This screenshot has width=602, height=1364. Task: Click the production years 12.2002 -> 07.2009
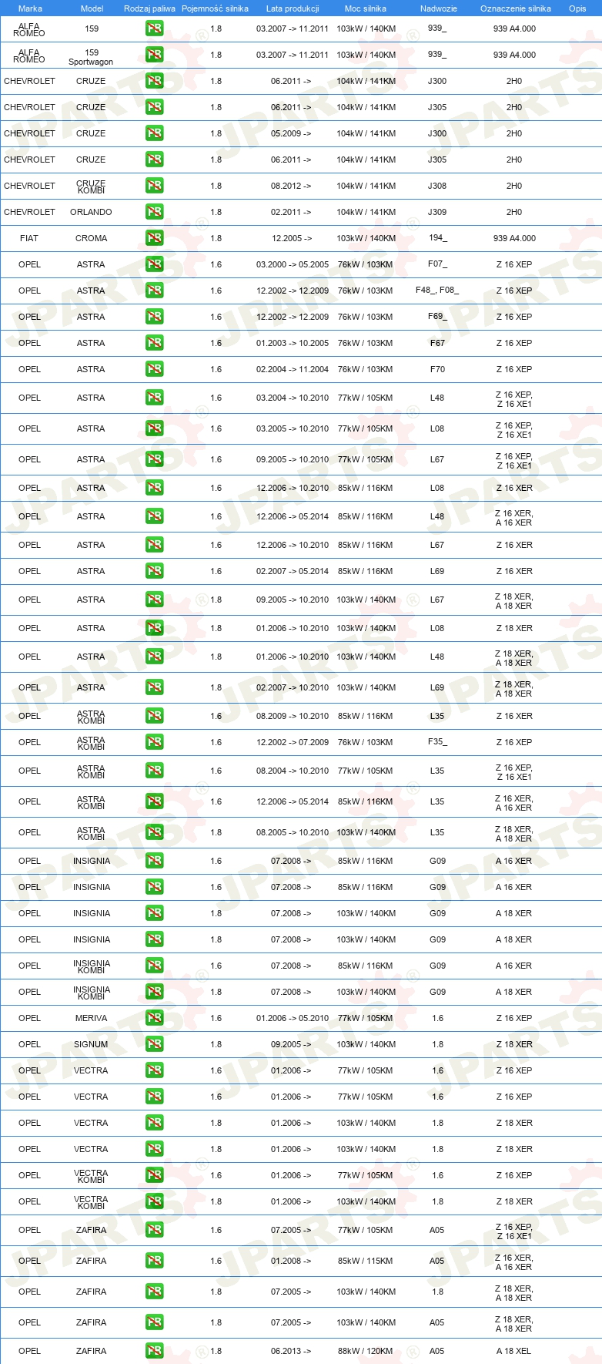[x=293, y=742]
